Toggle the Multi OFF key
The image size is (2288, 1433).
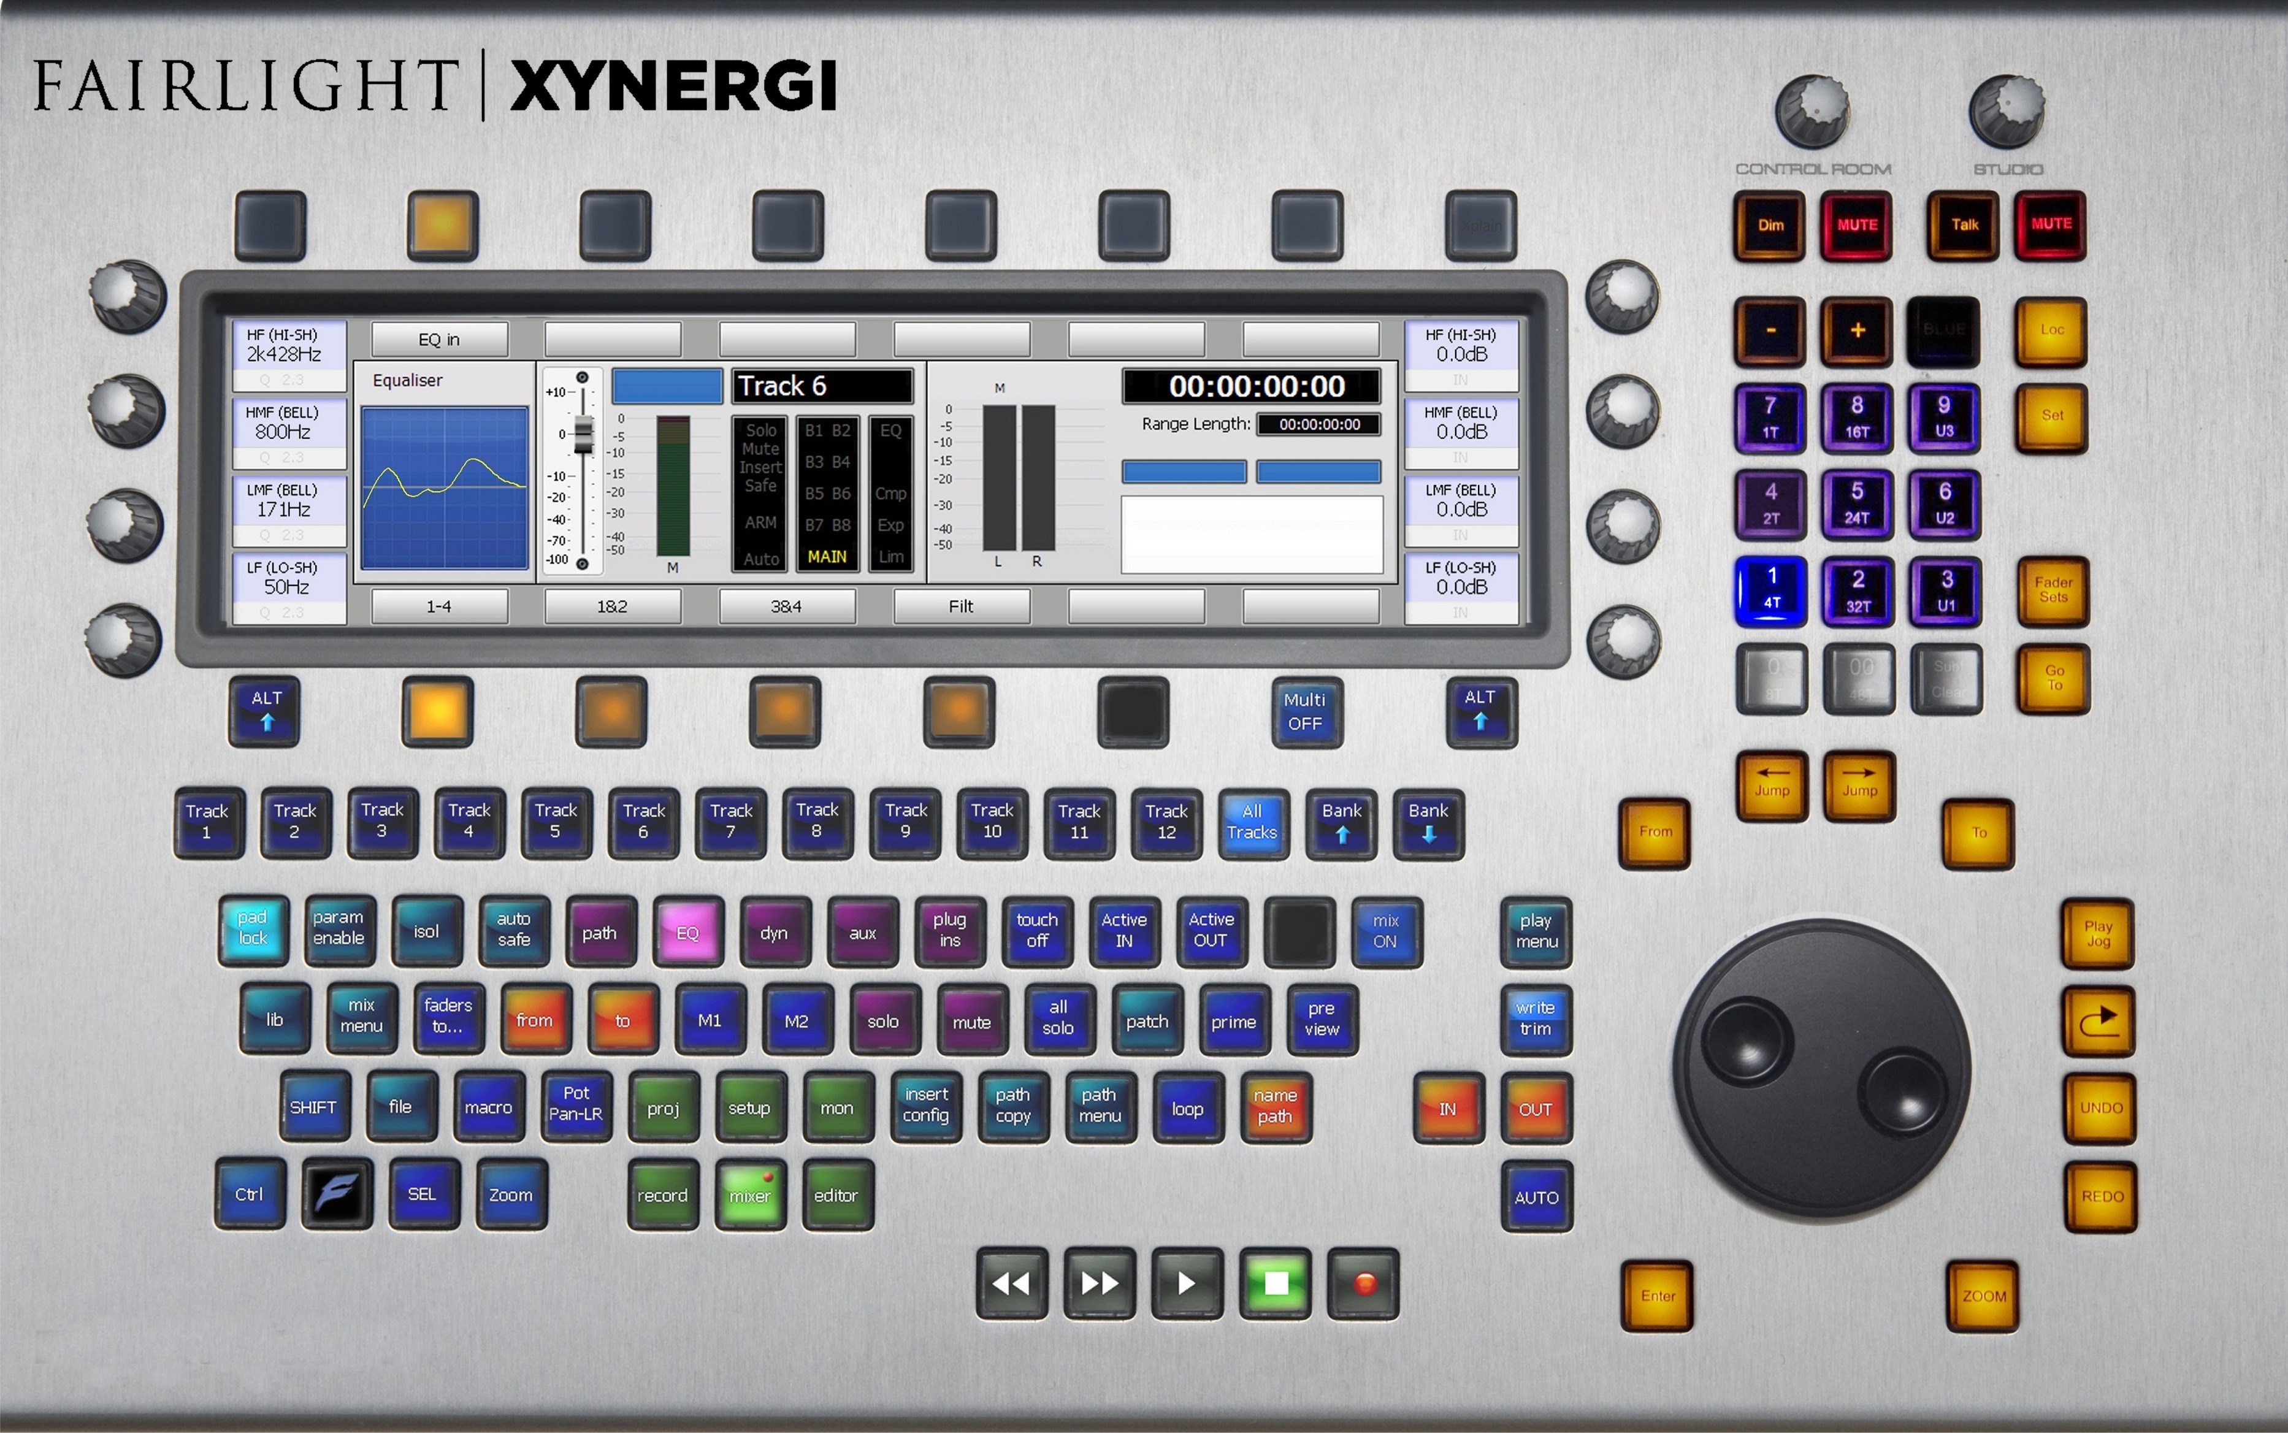[1306, 713]
